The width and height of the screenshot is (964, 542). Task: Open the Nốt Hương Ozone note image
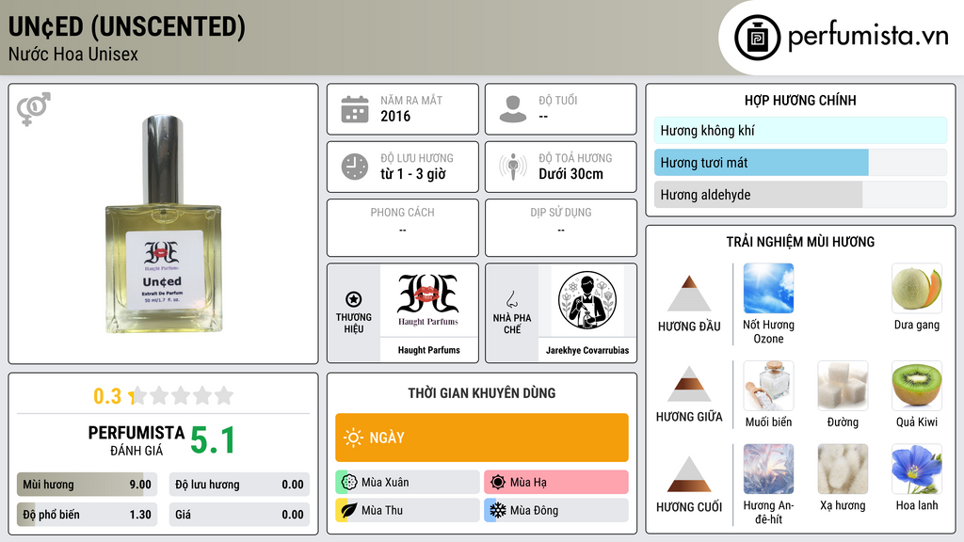(x=768, y=288)
